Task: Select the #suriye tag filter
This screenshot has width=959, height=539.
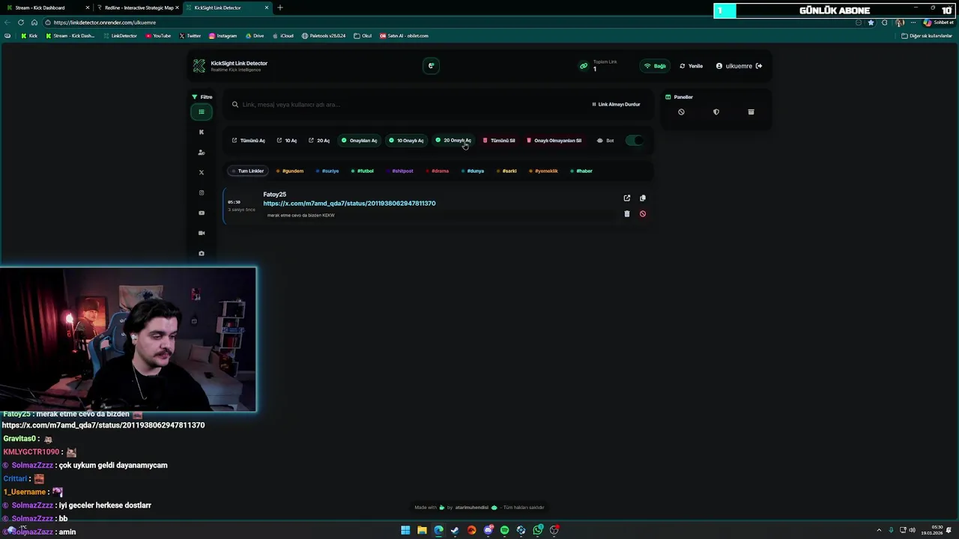Action: coord(327,171)
